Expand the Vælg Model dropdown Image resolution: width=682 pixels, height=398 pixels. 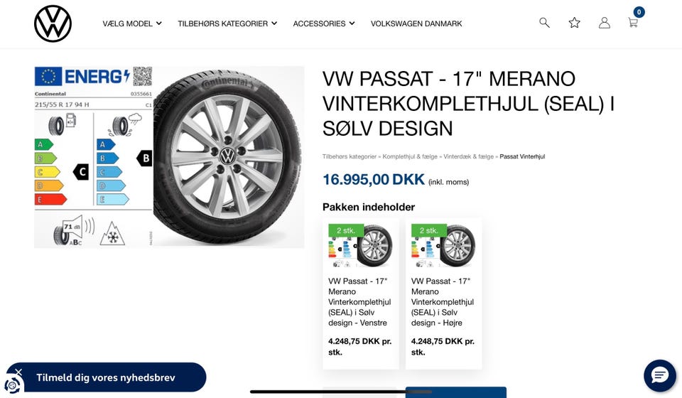(132, 23)
